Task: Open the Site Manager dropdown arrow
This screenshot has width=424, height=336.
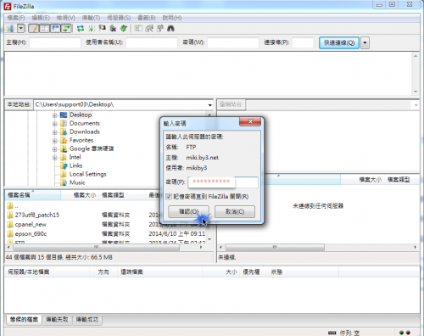Action: pyautogui.click(x=21, y=28)
